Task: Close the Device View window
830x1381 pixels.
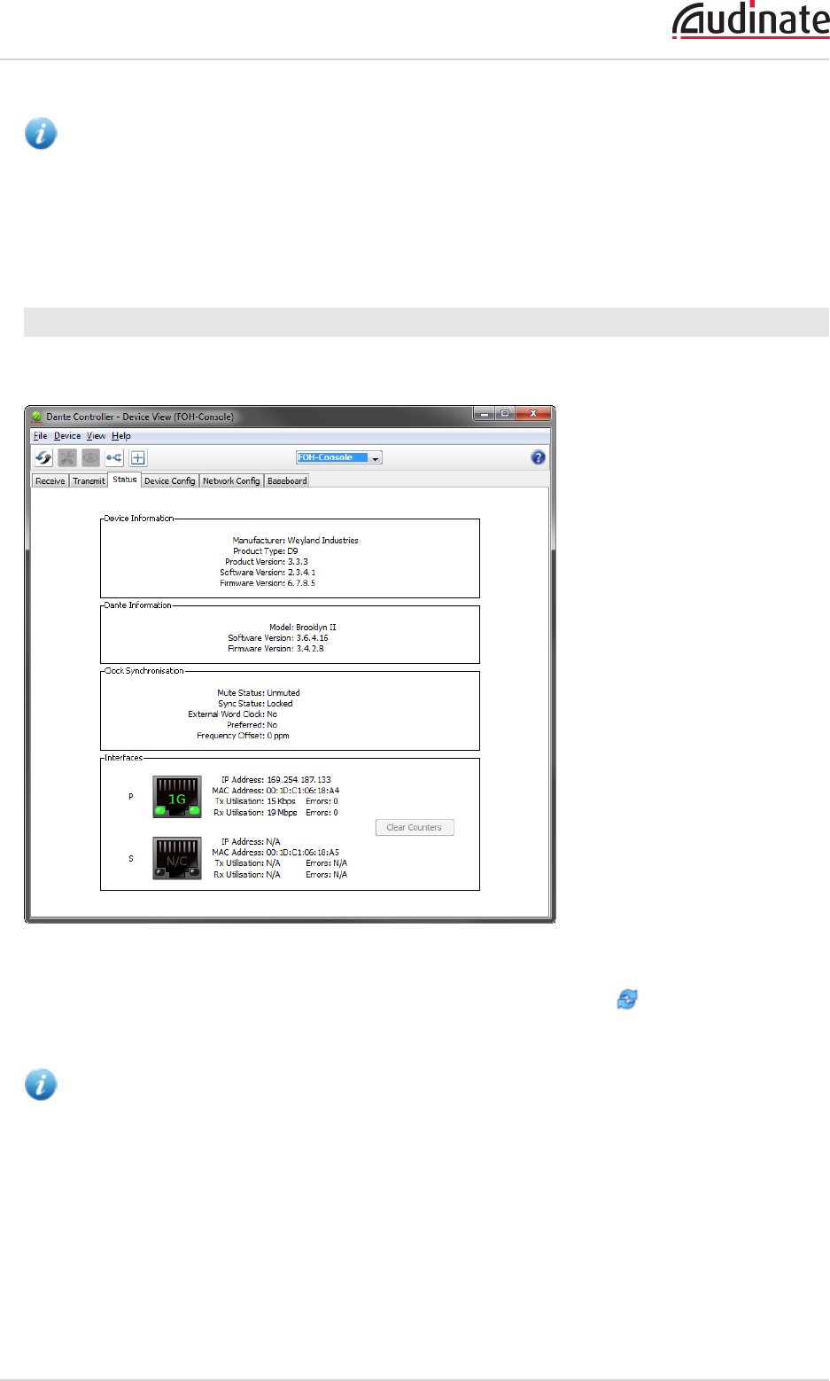Action: pos(534,414)
